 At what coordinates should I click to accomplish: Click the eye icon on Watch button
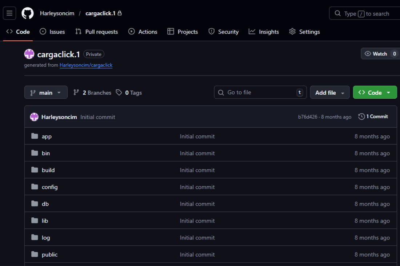[x=368, y=54]
